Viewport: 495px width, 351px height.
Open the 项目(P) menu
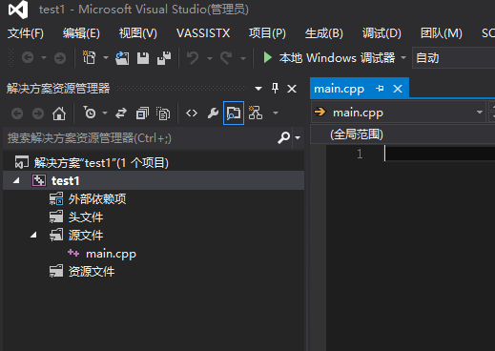pos(267,33)
